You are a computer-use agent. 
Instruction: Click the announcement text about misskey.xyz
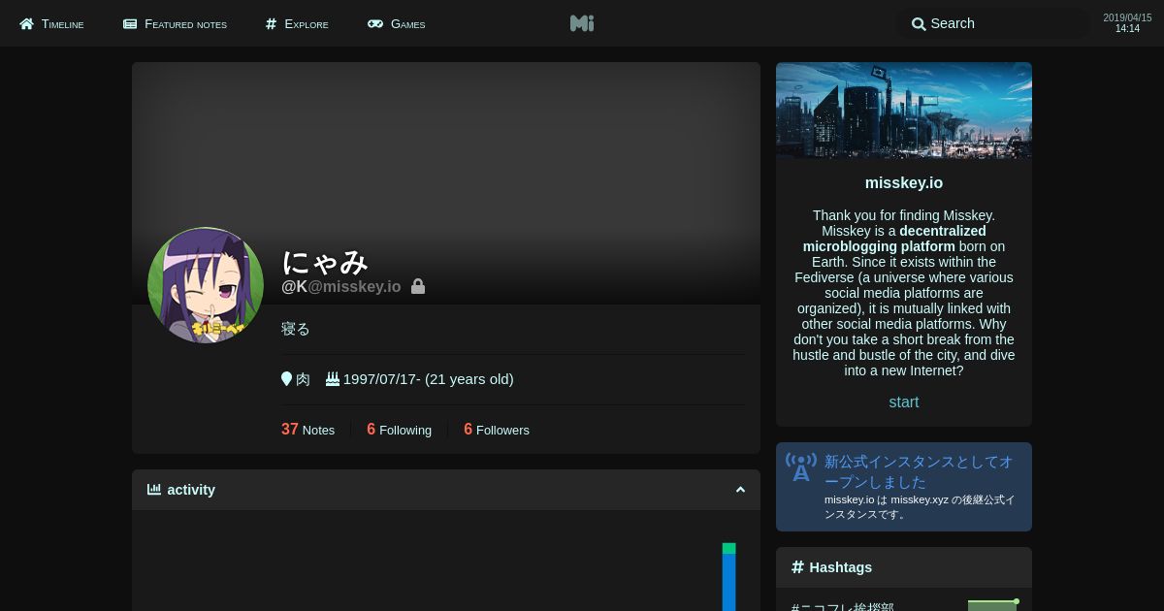point(920,507)
